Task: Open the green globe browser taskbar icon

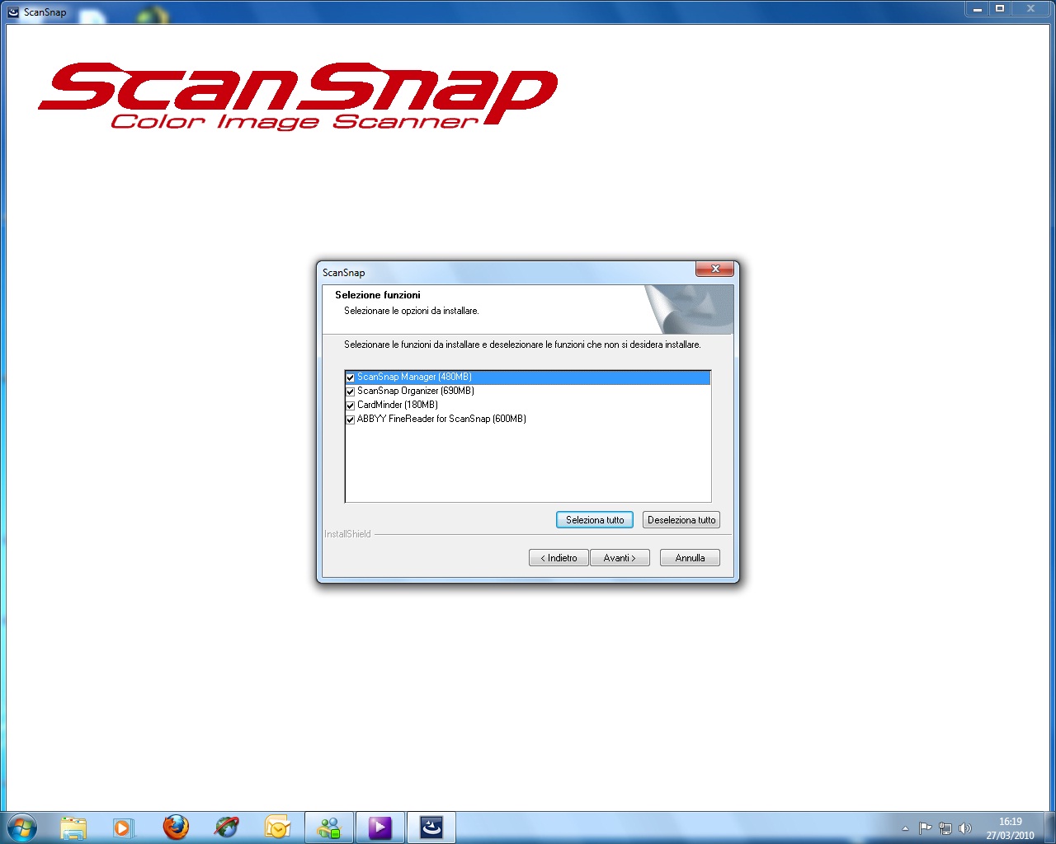Action: coord(227,828)
